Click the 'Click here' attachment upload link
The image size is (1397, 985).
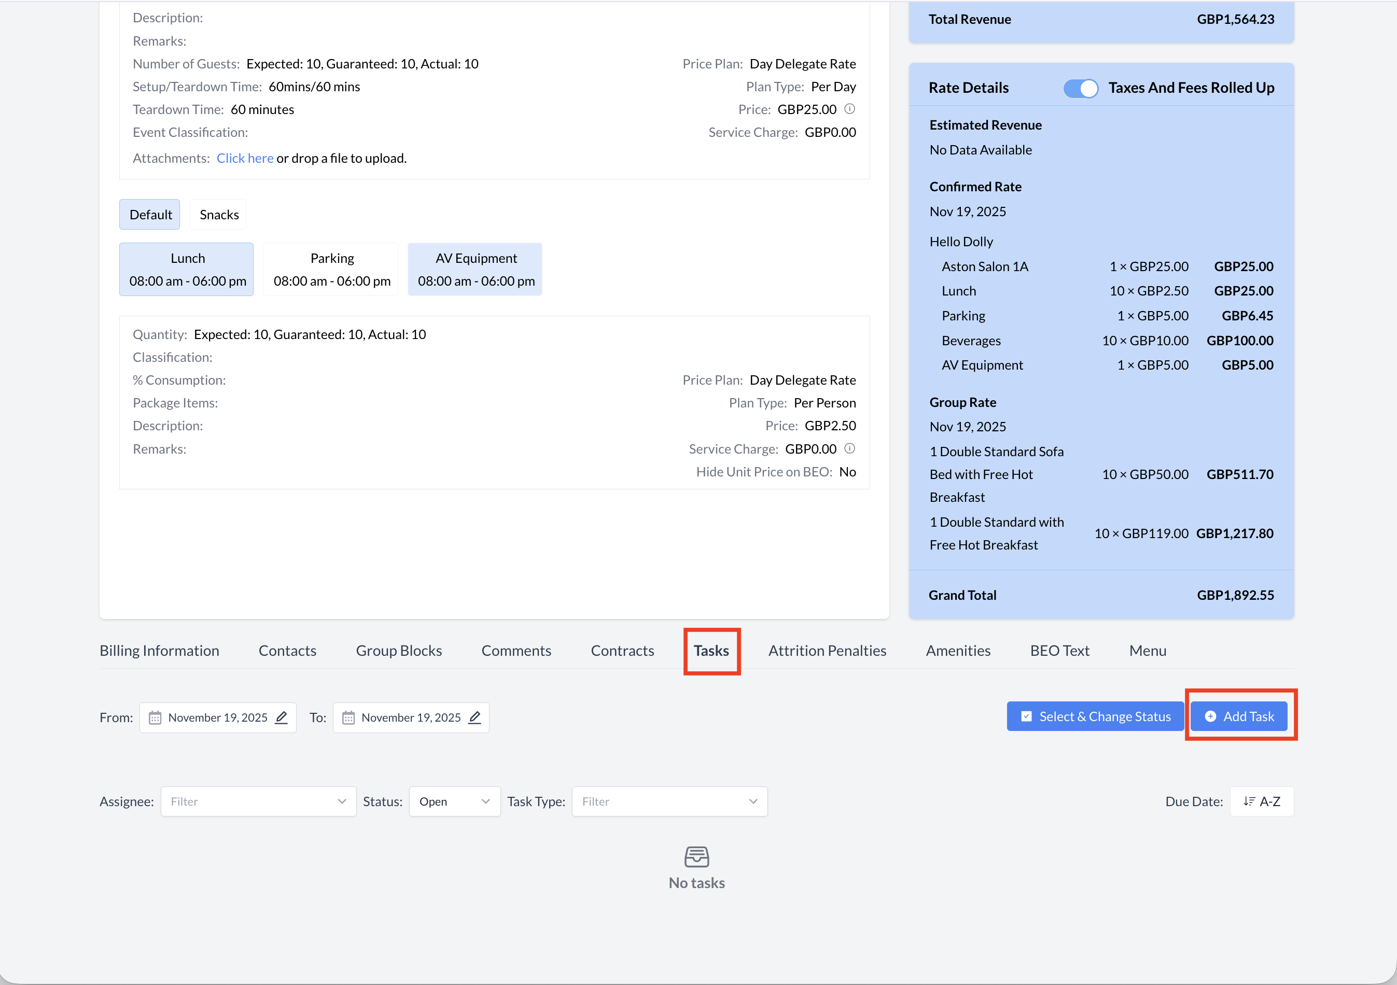coord(245,158)
